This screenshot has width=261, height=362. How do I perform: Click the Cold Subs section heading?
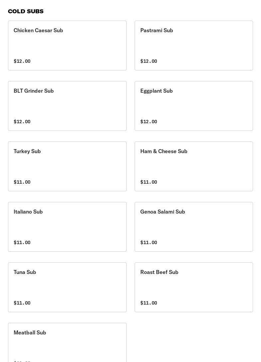pyautogui.click(x=26, y=11)
